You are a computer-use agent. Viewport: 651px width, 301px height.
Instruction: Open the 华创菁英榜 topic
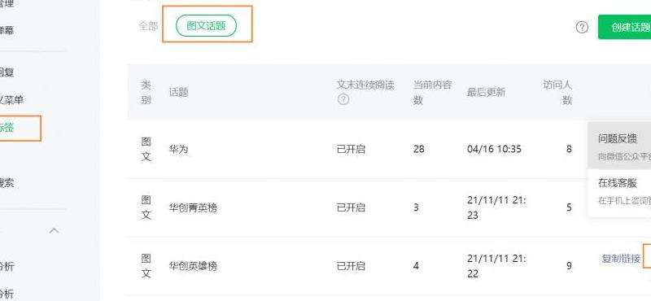(x=193, y=207)
